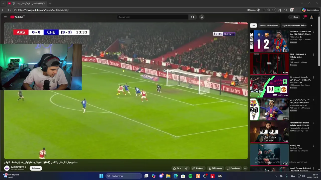Go back in the browser

tap(3, 10)
